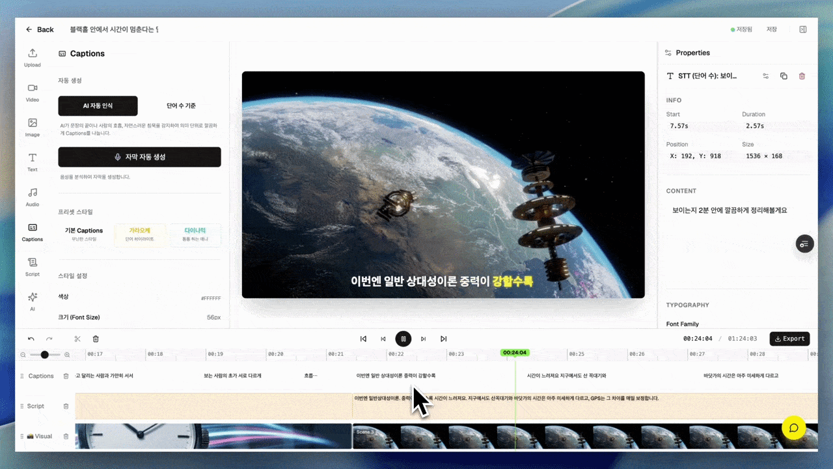Select the AI 자동 인식 mode
This screenshot has width=833, height=469.
[98, 106]
